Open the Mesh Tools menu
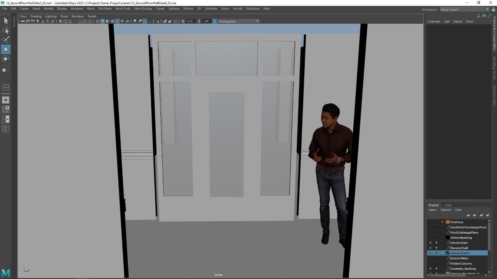The height and width of the screenshot is (279, 497). (123, 9)
